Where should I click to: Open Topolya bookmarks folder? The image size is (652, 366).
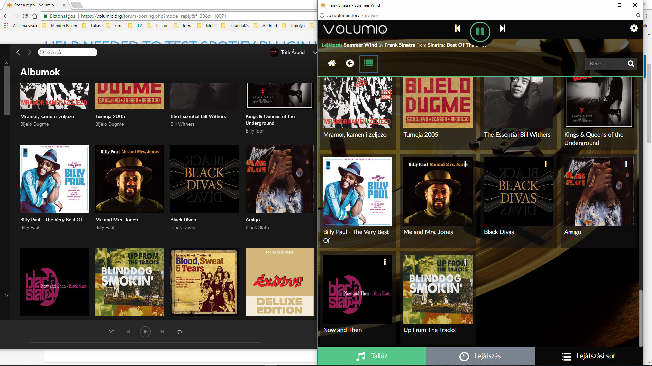point(293,26)
